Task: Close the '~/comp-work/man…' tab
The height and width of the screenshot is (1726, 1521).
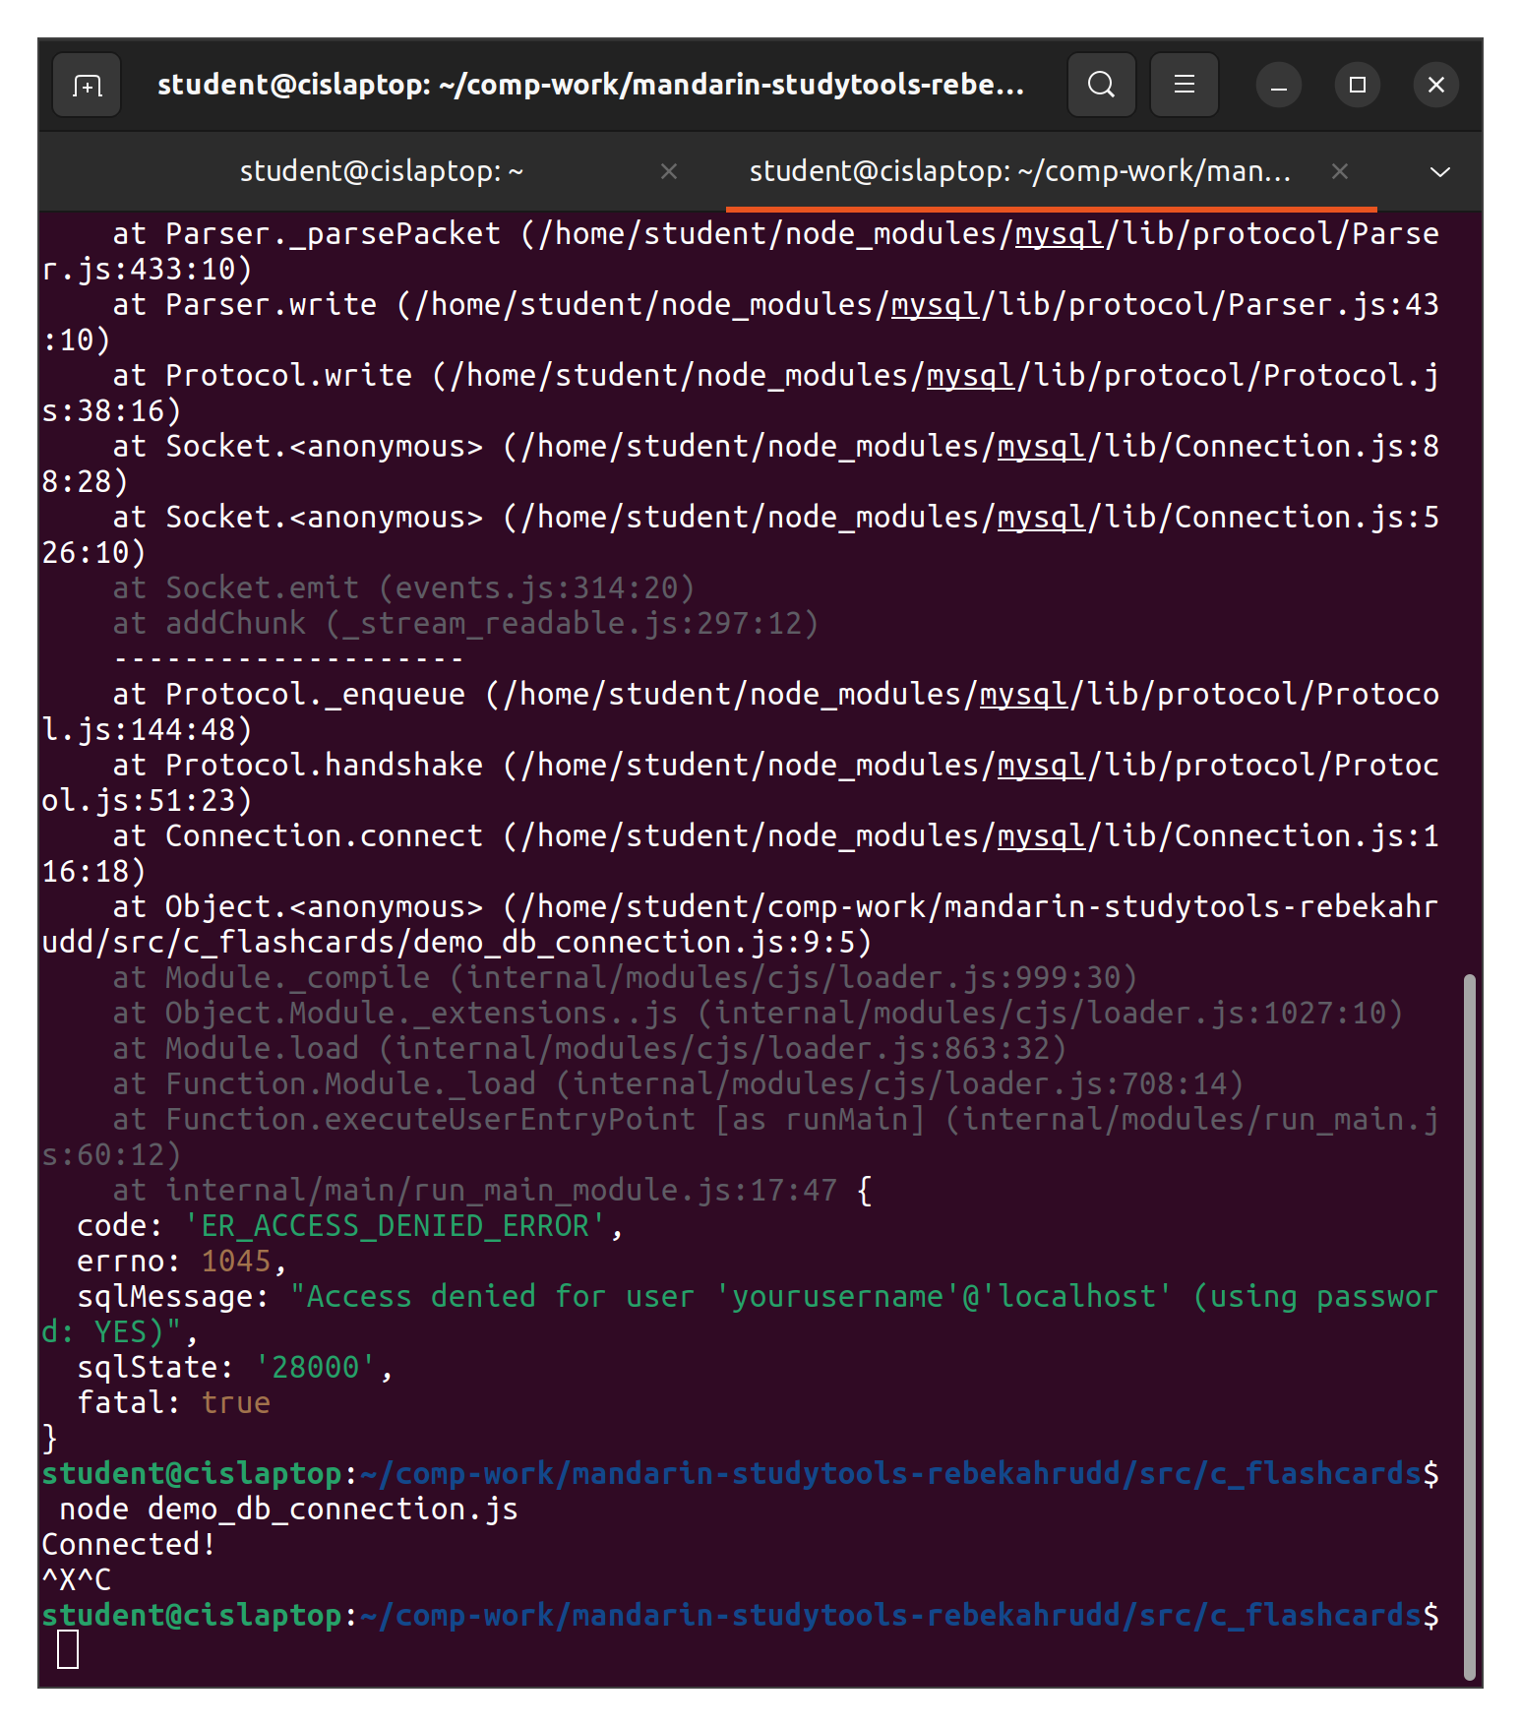Action: [x=1339, y=172]
